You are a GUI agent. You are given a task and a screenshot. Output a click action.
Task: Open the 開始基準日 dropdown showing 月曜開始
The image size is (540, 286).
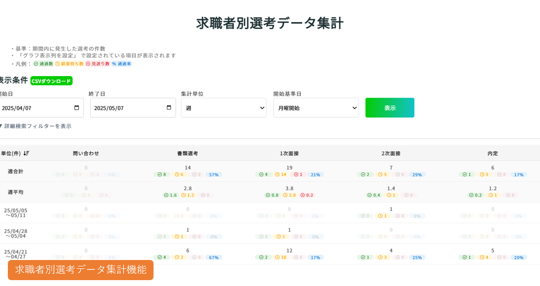pos(316,108)
